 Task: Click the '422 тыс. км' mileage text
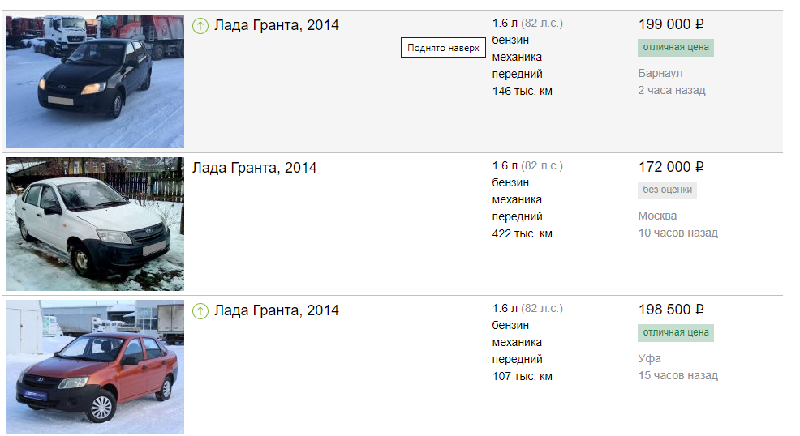522,234
